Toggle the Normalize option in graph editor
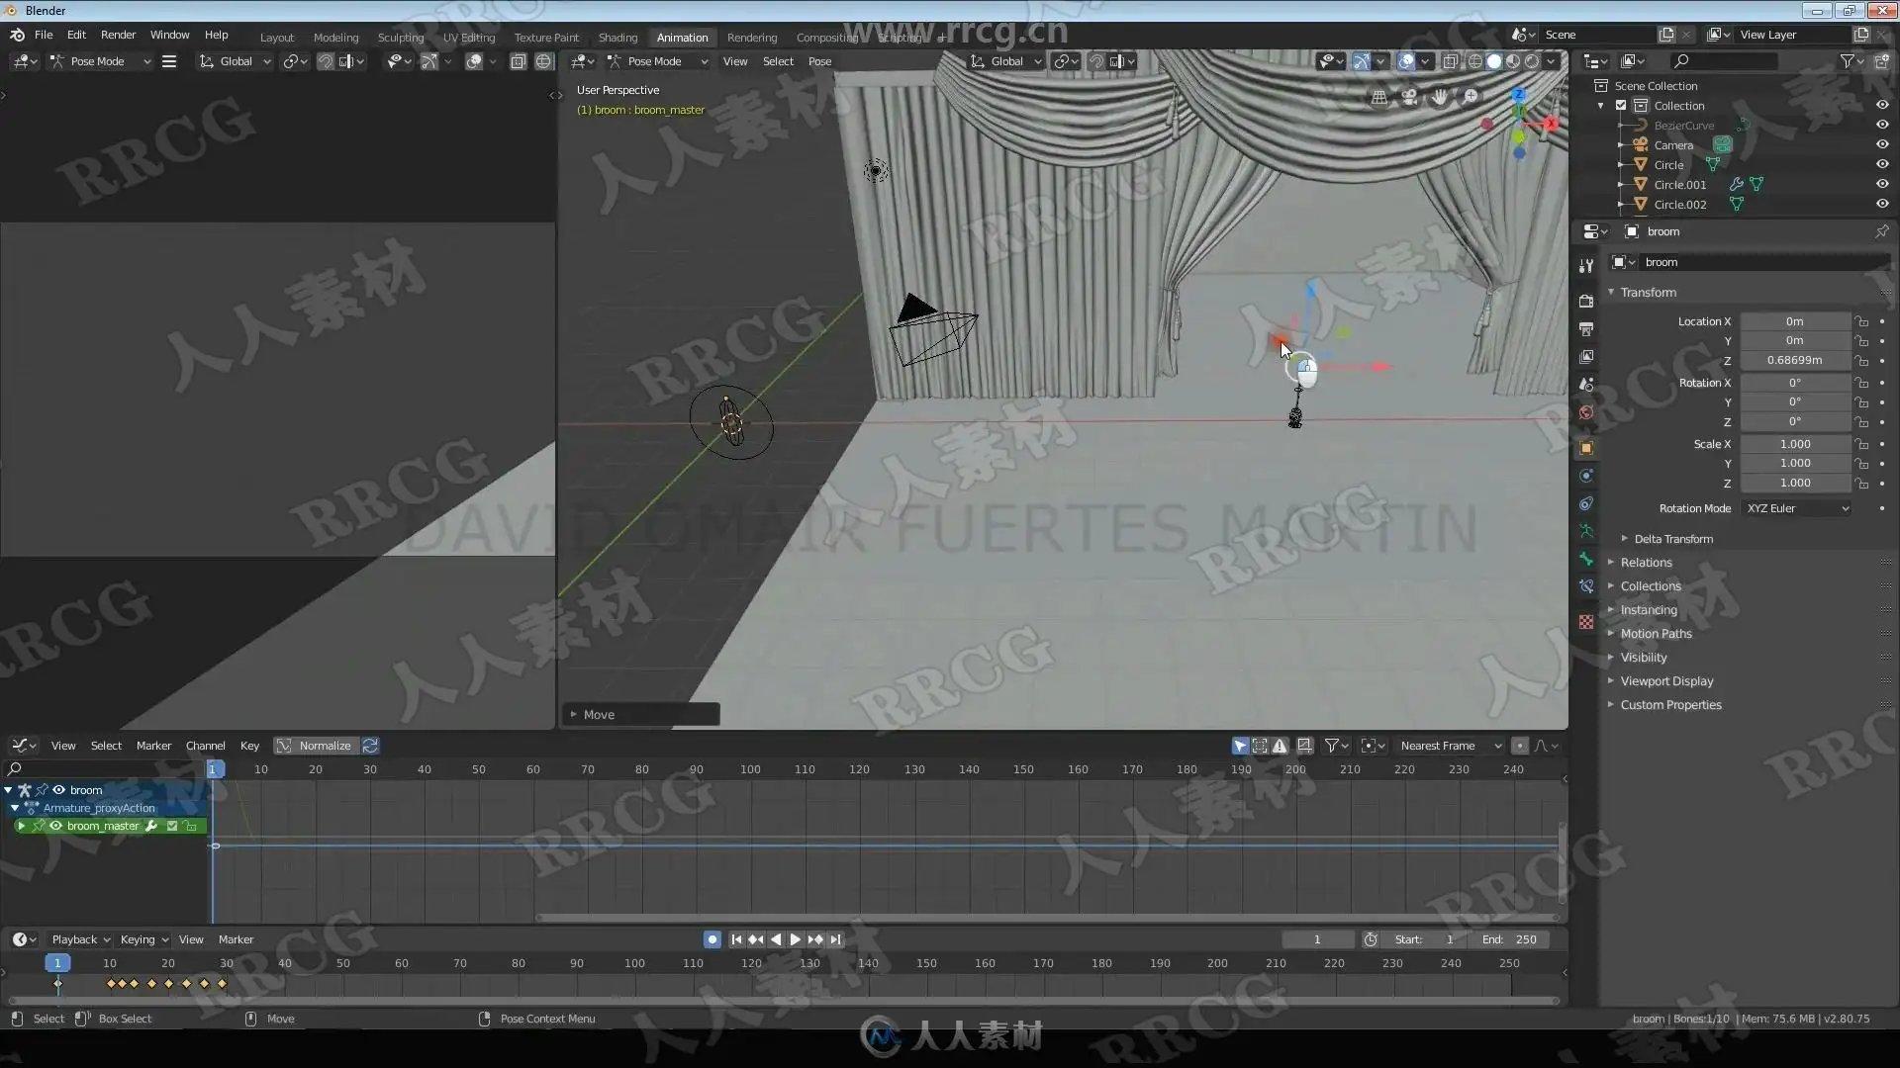1900x1068 pixels. [x=315, y=746]
